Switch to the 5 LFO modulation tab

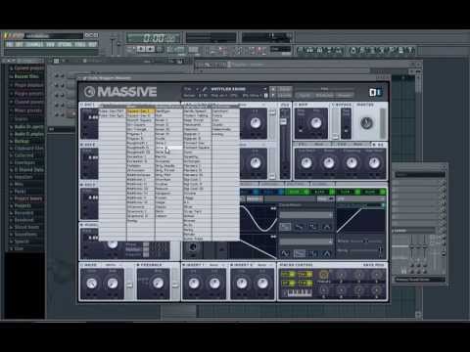298,192
